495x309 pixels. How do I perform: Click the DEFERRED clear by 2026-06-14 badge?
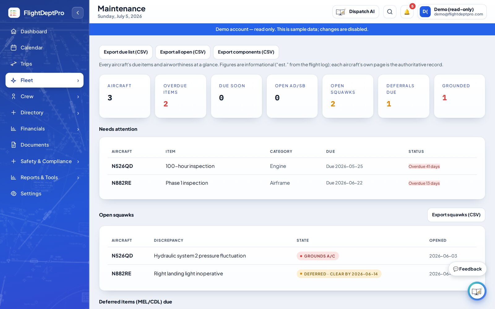[339, 274]
